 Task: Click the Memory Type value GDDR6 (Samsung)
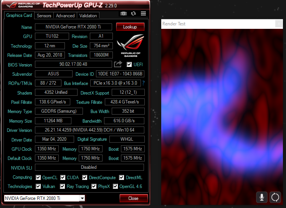point(59,111)
